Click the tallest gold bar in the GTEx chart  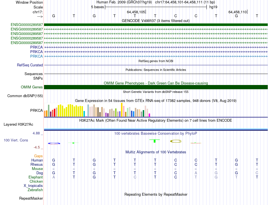point(122,110)
